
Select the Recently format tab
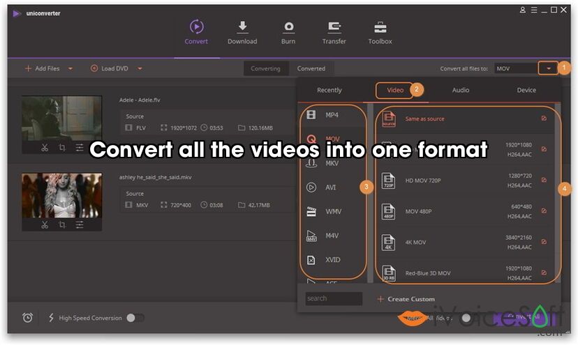[x=329, y=90]
